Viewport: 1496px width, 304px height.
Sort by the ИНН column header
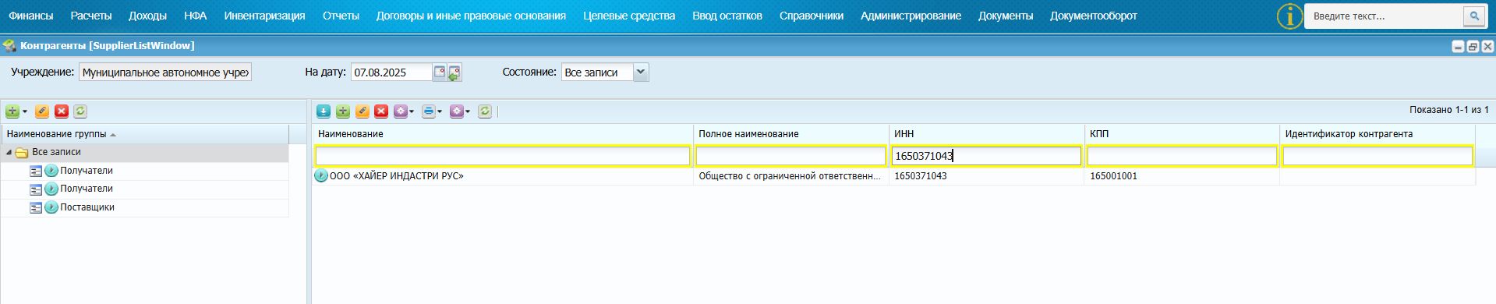point(986,134)
